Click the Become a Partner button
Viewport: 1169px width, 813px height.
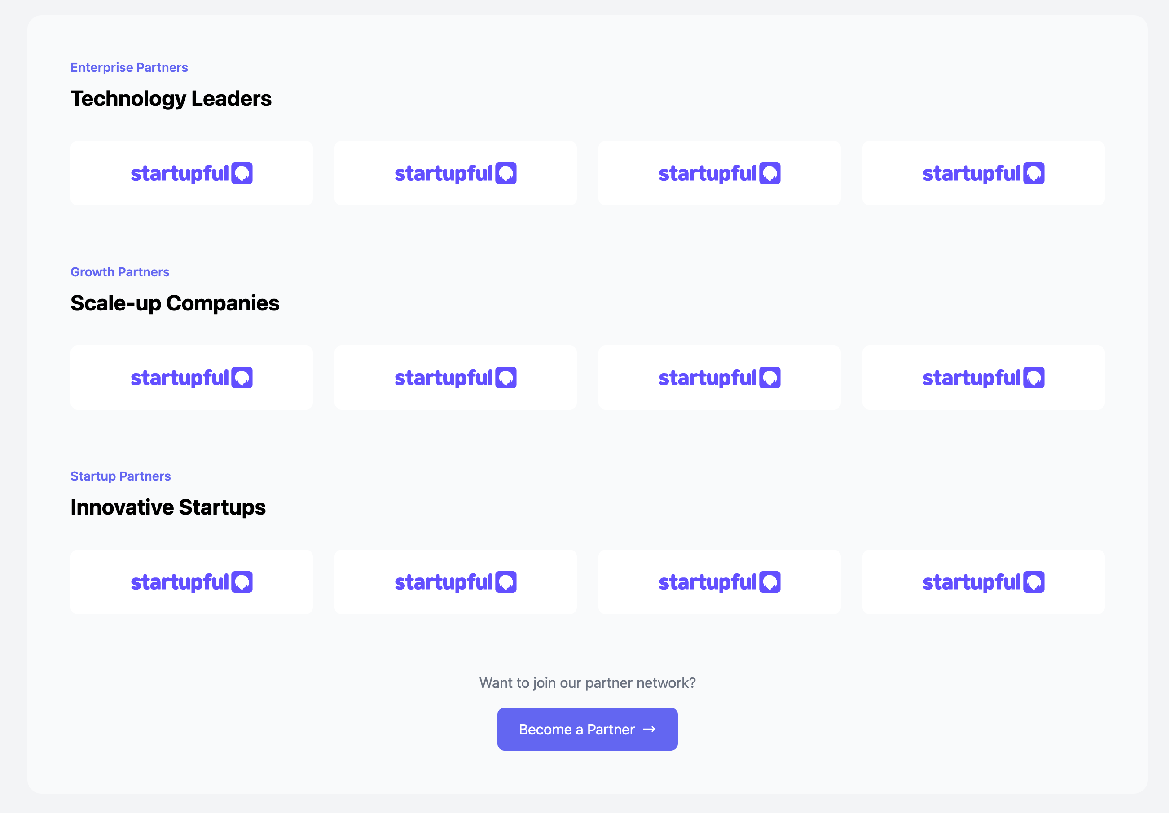coord(587,729)
